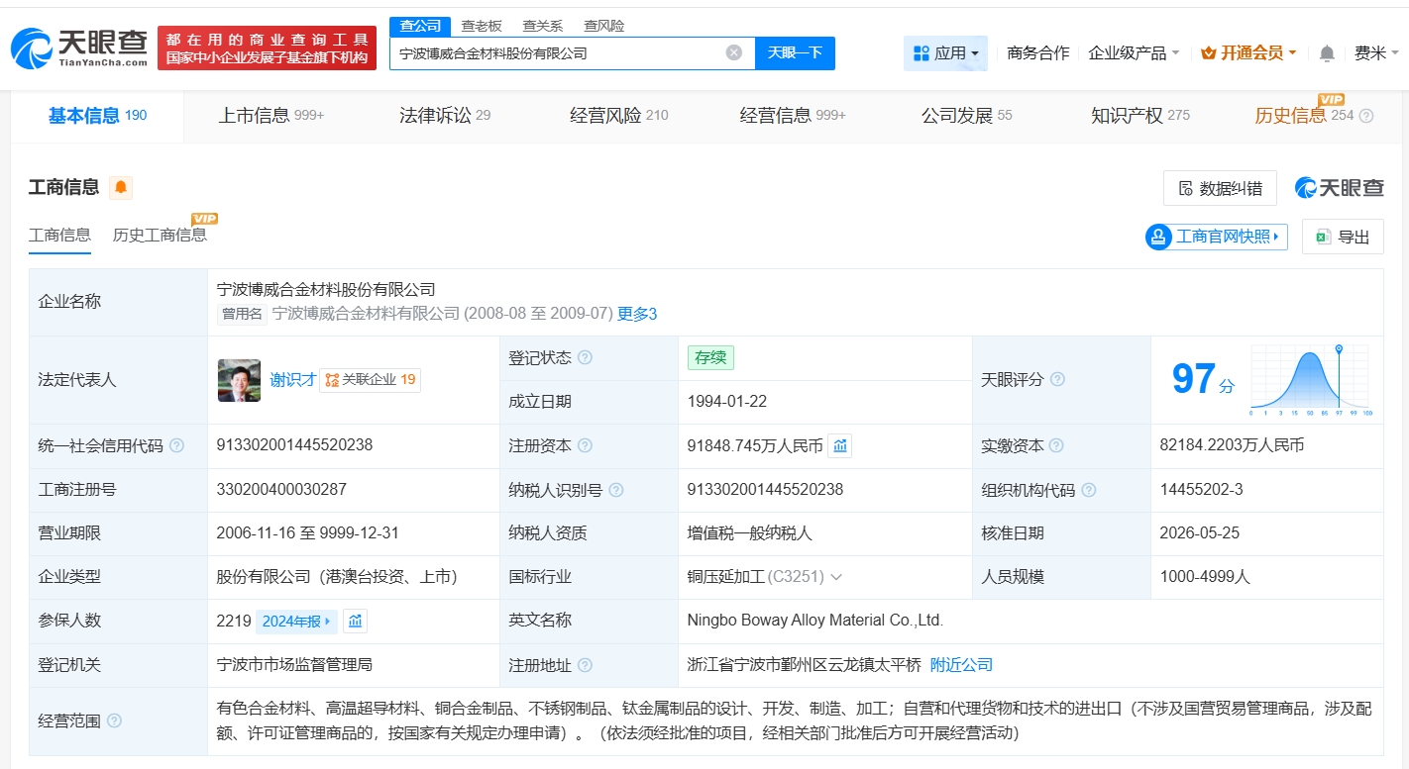Expand former names via 更多3

coord(637,314)
